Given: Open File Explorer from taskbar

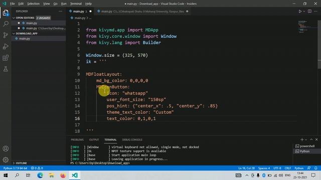Looking at the screenshot, I should point(51,175).
